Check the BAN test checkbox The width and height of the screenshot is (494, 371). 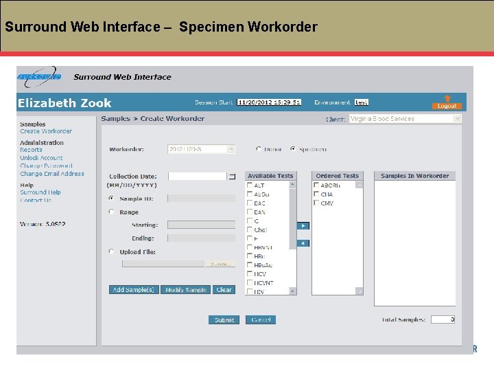coord(250,212)
